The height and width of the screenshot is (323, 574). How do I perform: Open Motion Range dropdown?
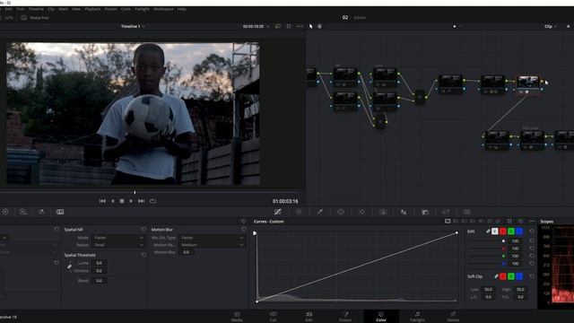(213, 245)
